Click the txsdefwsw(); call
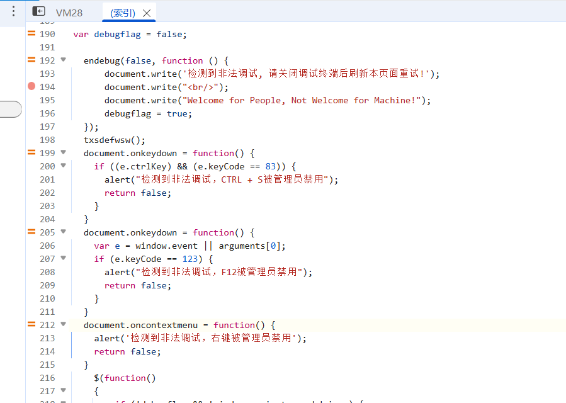 pyautogui.click(x=115, y=140)
